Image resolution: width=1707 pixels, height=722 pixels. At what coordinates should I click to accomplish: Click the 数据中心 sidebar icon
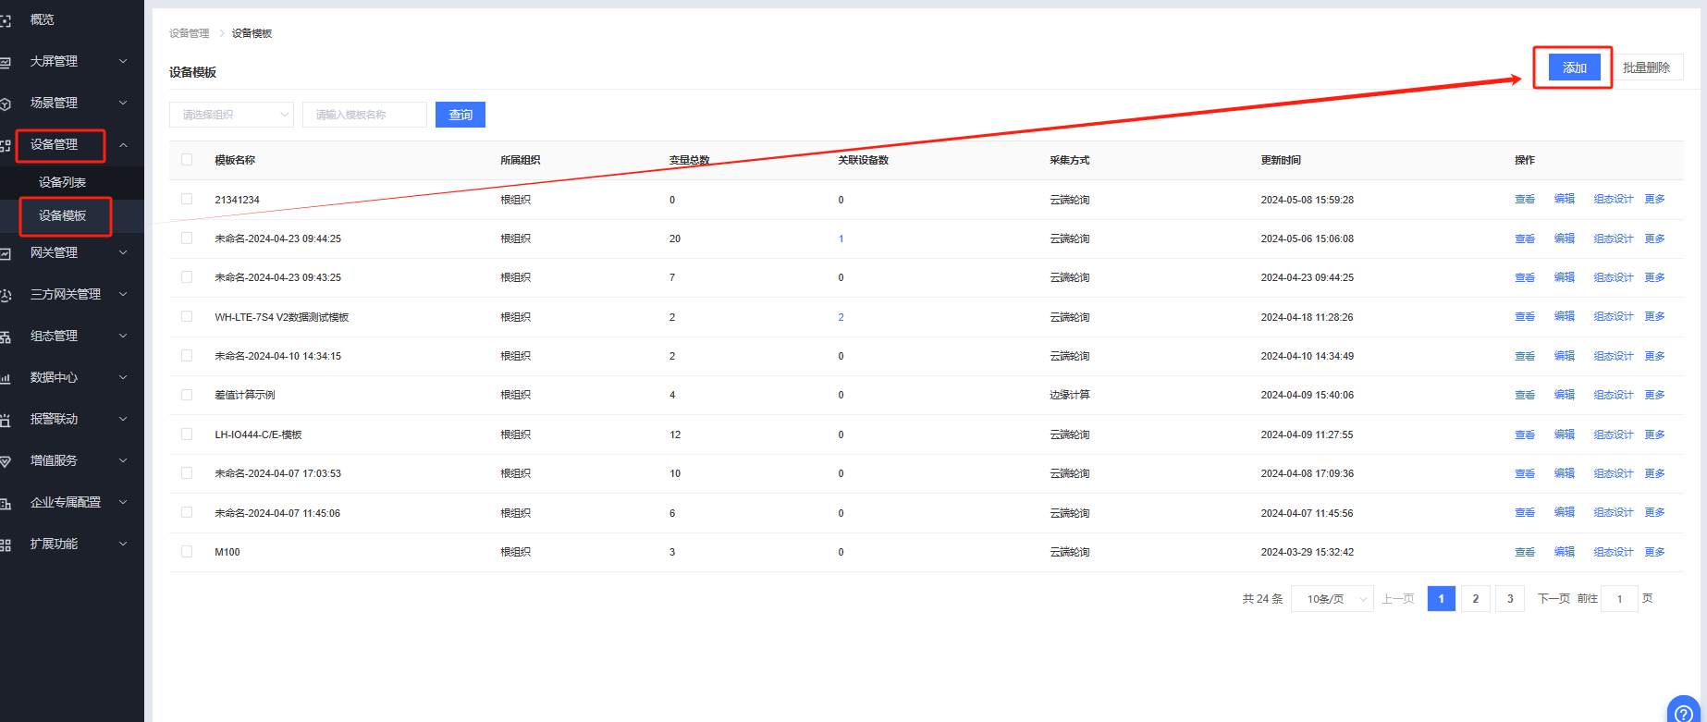tap(6, 378)
